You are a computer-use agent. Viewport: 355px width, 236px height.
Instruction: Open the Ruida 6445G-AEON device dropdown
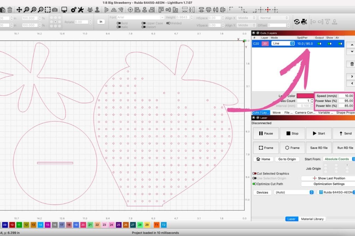click(336, 192)
